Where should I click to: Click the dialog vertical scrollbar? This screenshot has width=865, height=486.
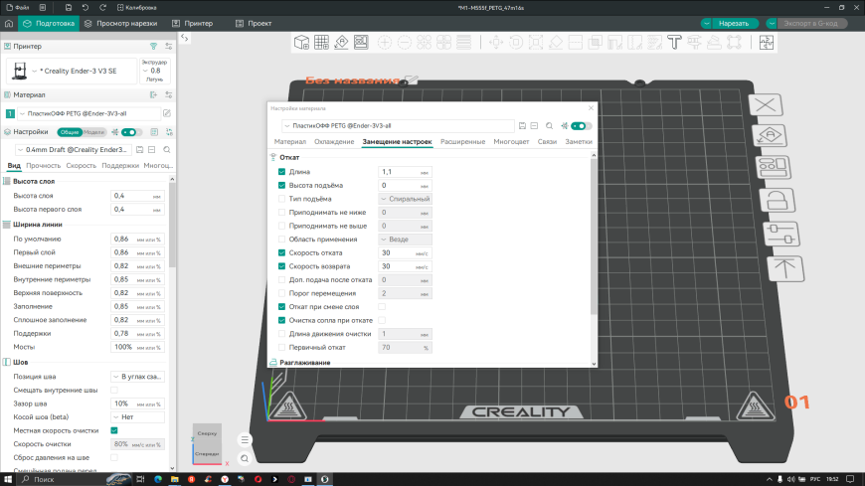click(594, 237)
